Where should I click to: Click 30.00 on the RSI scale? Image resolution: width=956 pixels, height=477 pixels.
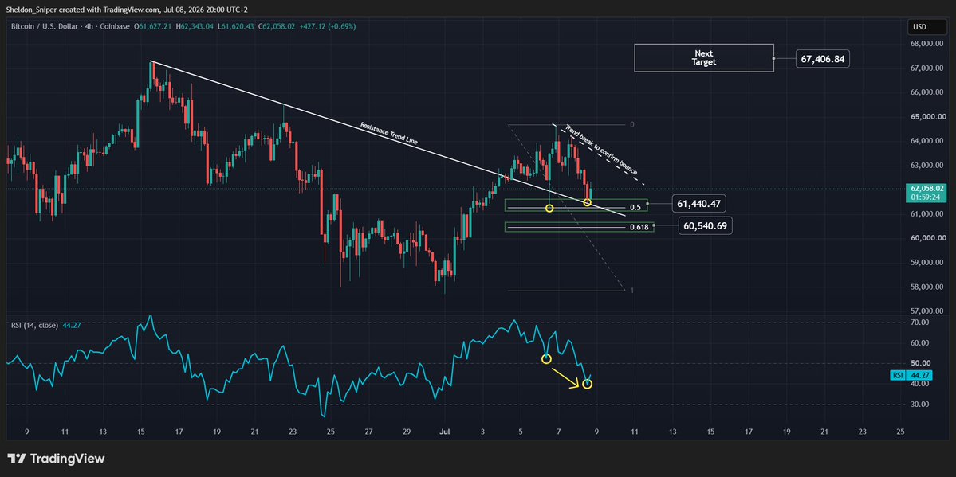click(x=919, y=405)
